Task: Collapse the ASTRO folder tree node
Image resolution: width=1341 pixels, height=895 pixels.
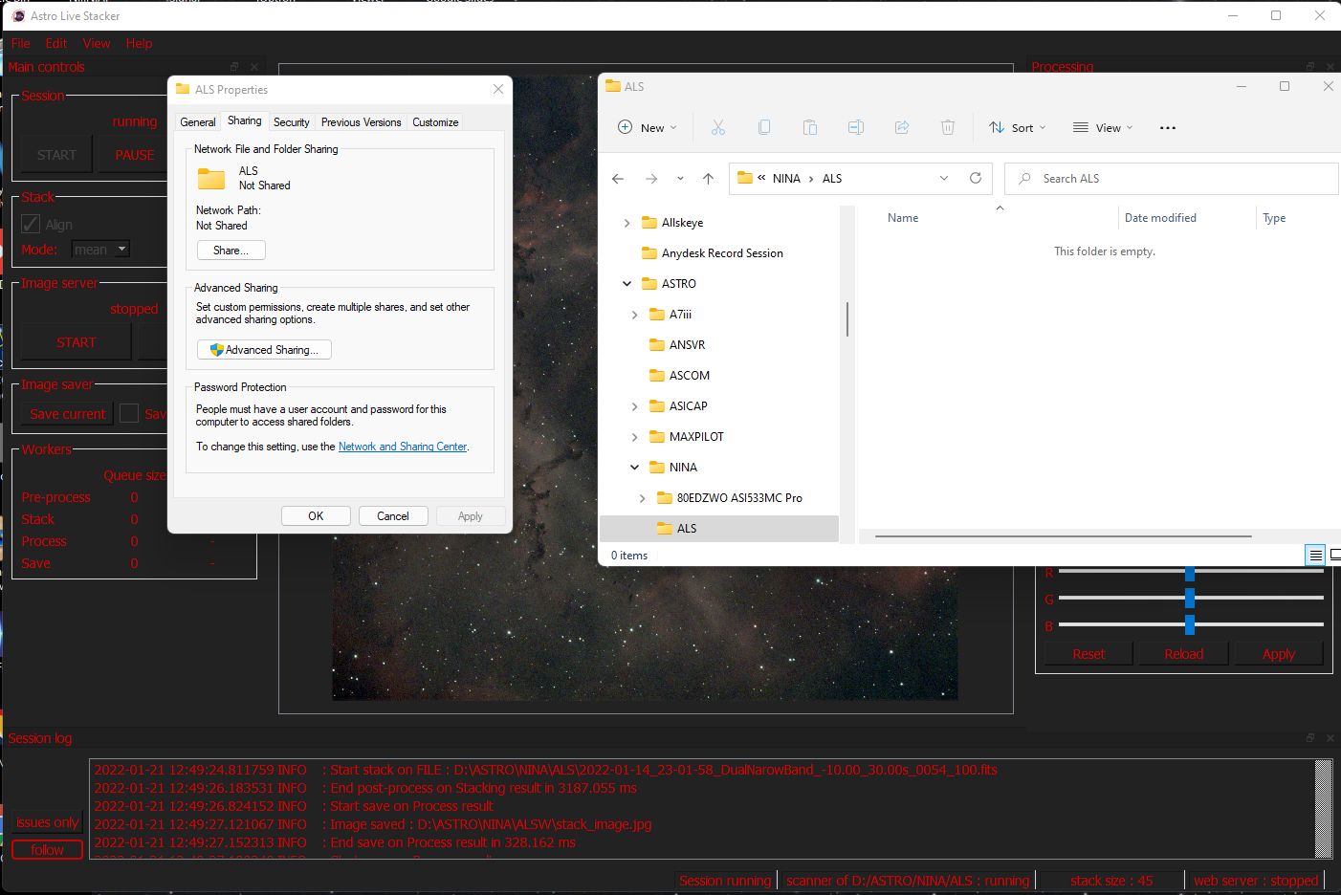Action: pos(627,284)
